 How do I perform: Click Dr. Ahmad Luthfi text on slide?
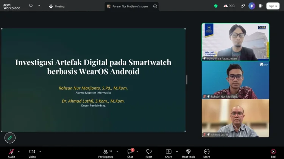pyautogui.click(x=93, y=101)
